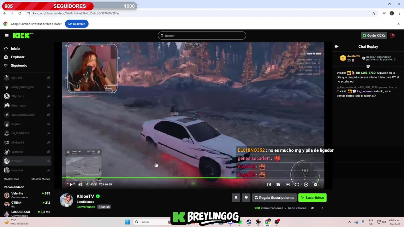Click the Spanish language tag

pos(104,207)
